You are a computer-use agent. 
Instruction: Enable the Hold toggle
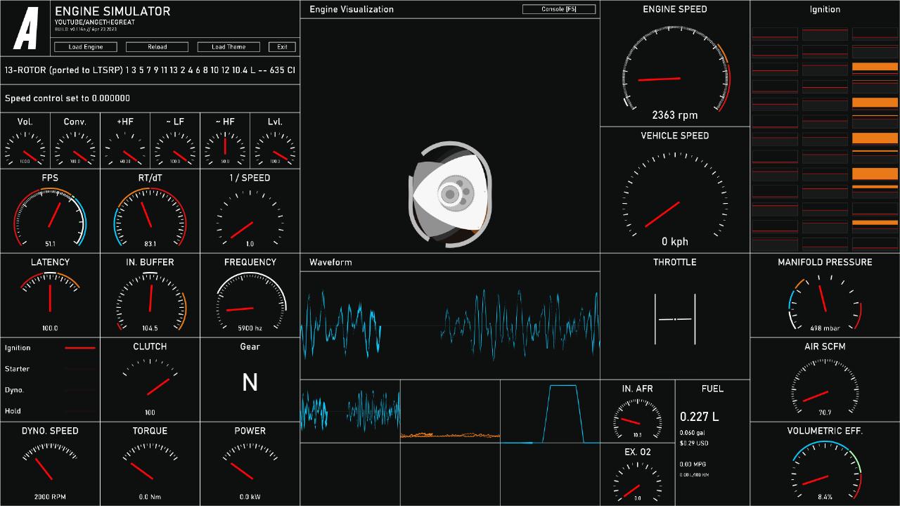(79, 411)
